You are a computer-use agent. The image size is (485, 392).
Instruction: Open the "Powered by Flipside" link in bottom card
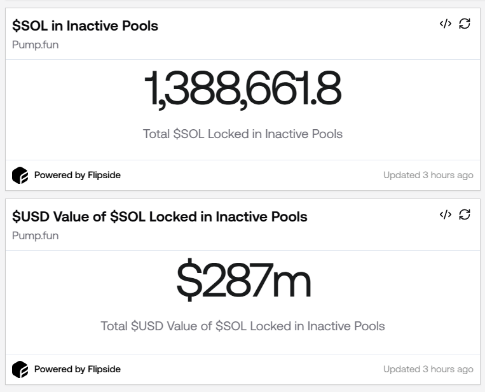coord(77,369)
